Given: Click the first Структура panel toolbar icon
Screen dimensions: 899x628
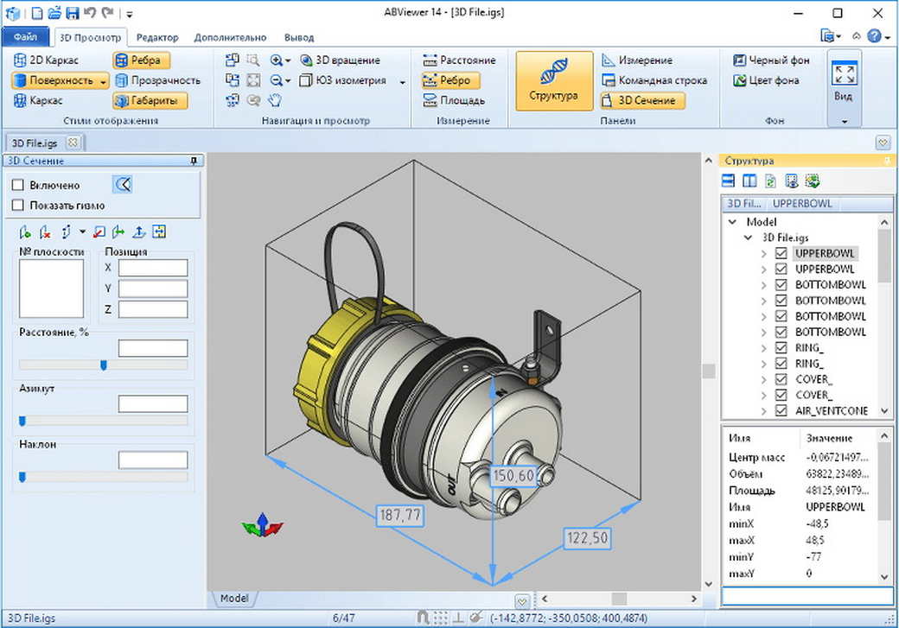Looking at the screenshot, I should [x=728, y=181].
